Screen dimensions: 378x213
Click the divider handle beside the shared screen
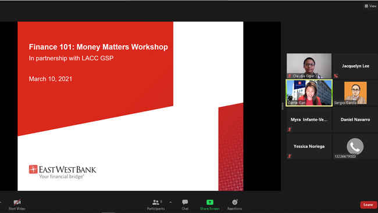[x=283, y=106]
